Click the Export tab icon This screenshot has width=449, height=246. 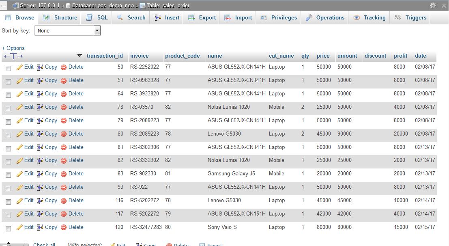coord(191,18)
